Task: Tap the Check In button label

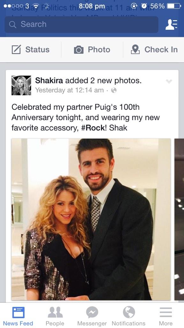Action: 161,50
